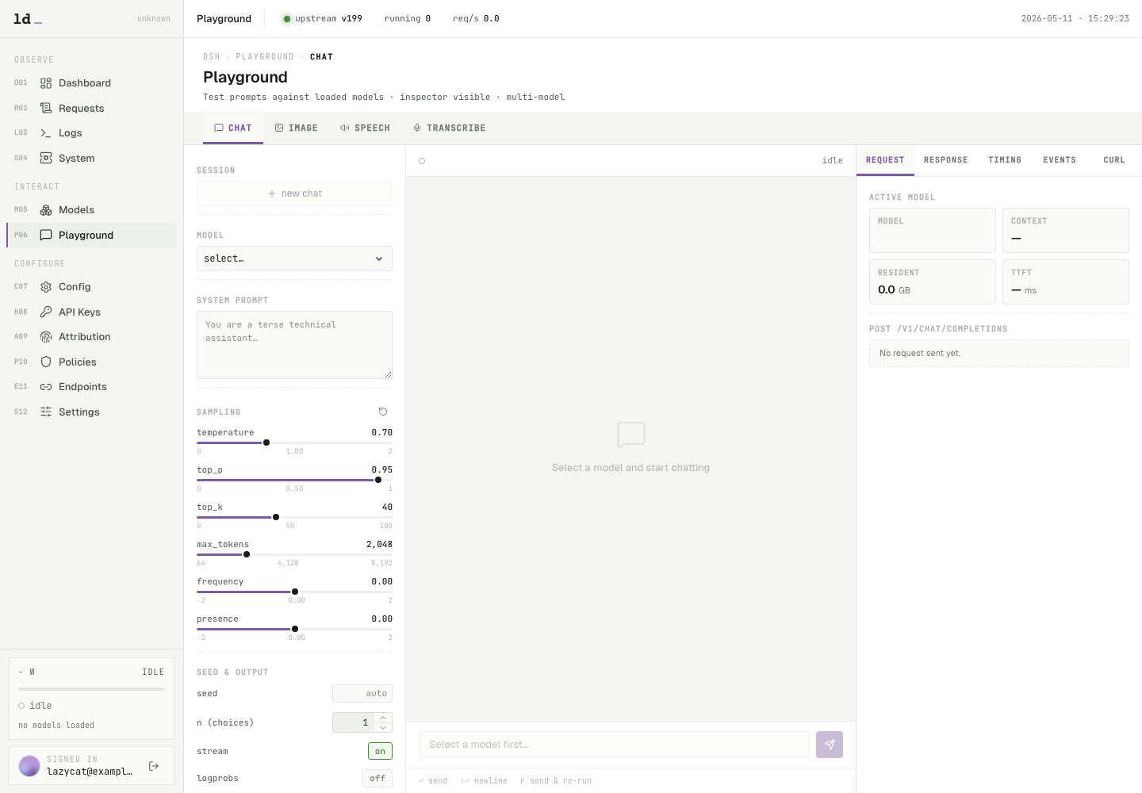Viewport: 1142px width, 793px height.
Task: Click into the system prompt textarea
Action: click(294, 345)
